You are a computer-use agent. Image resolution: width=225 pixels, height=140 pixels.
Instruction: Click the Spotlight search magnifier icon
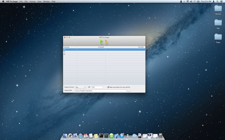(217, 1)
